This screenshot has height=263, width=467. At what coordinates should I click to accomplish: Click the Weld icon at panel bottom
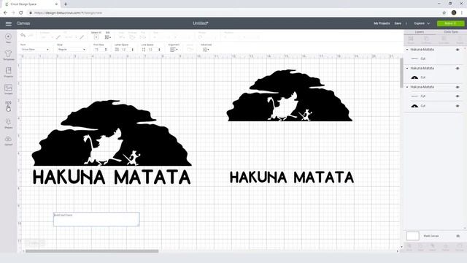[420, 247]
